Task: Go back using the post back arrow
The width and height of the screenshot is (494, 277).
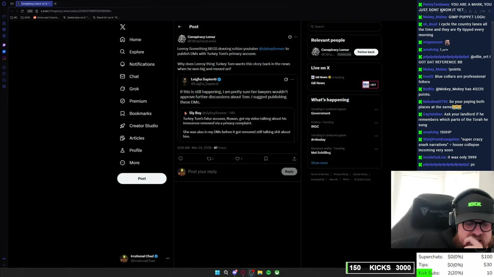Action: 179,27
